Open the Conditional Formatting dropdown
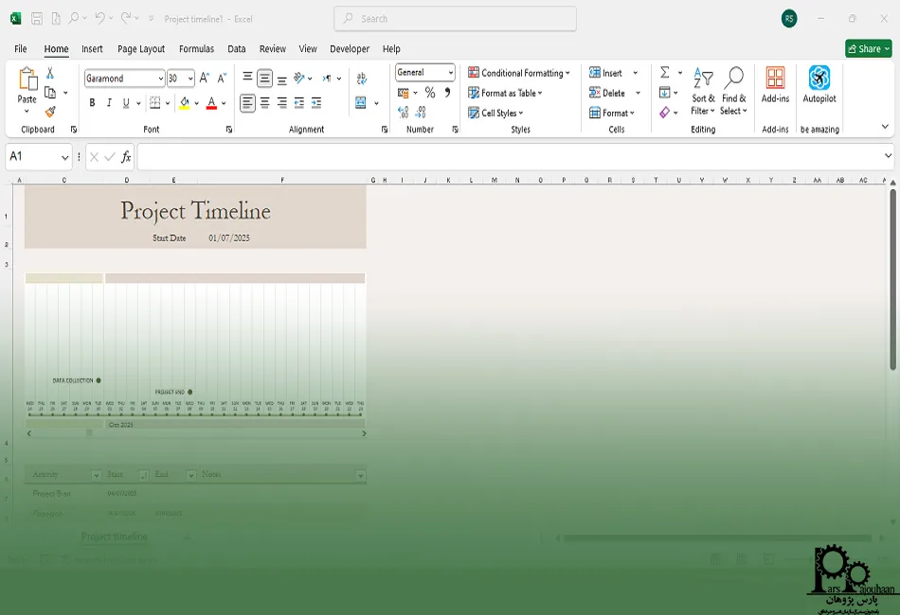Screen dimensions: 900x615 (519, 73)
